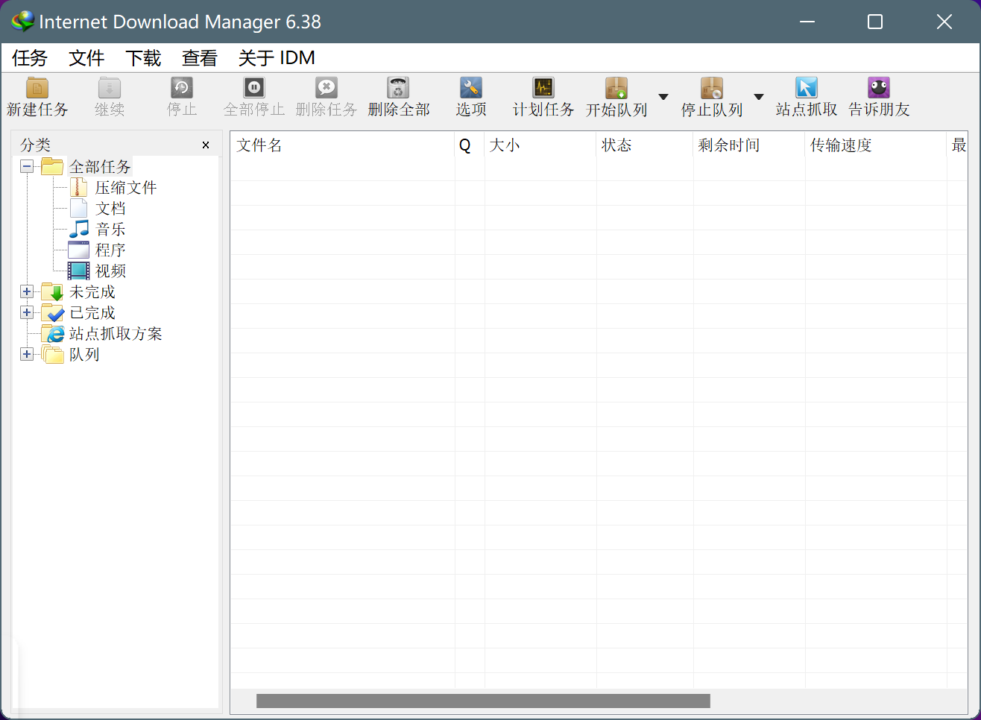981x720 pixels.
Task: Expand the 队列 tree node
Action: (27, 354)
